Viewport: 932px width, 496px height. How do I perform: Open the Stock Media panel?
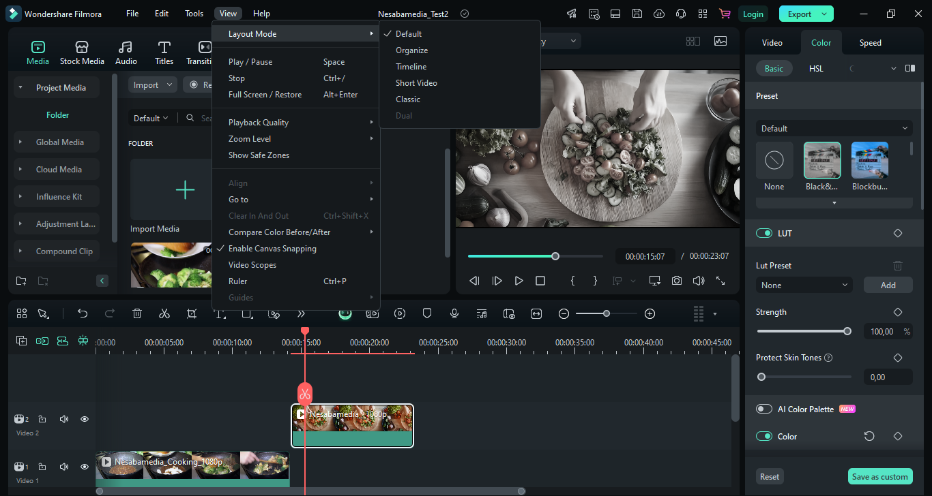[x=82, y=52]
